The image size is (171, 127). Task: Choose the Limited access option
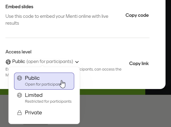(44, 98)
